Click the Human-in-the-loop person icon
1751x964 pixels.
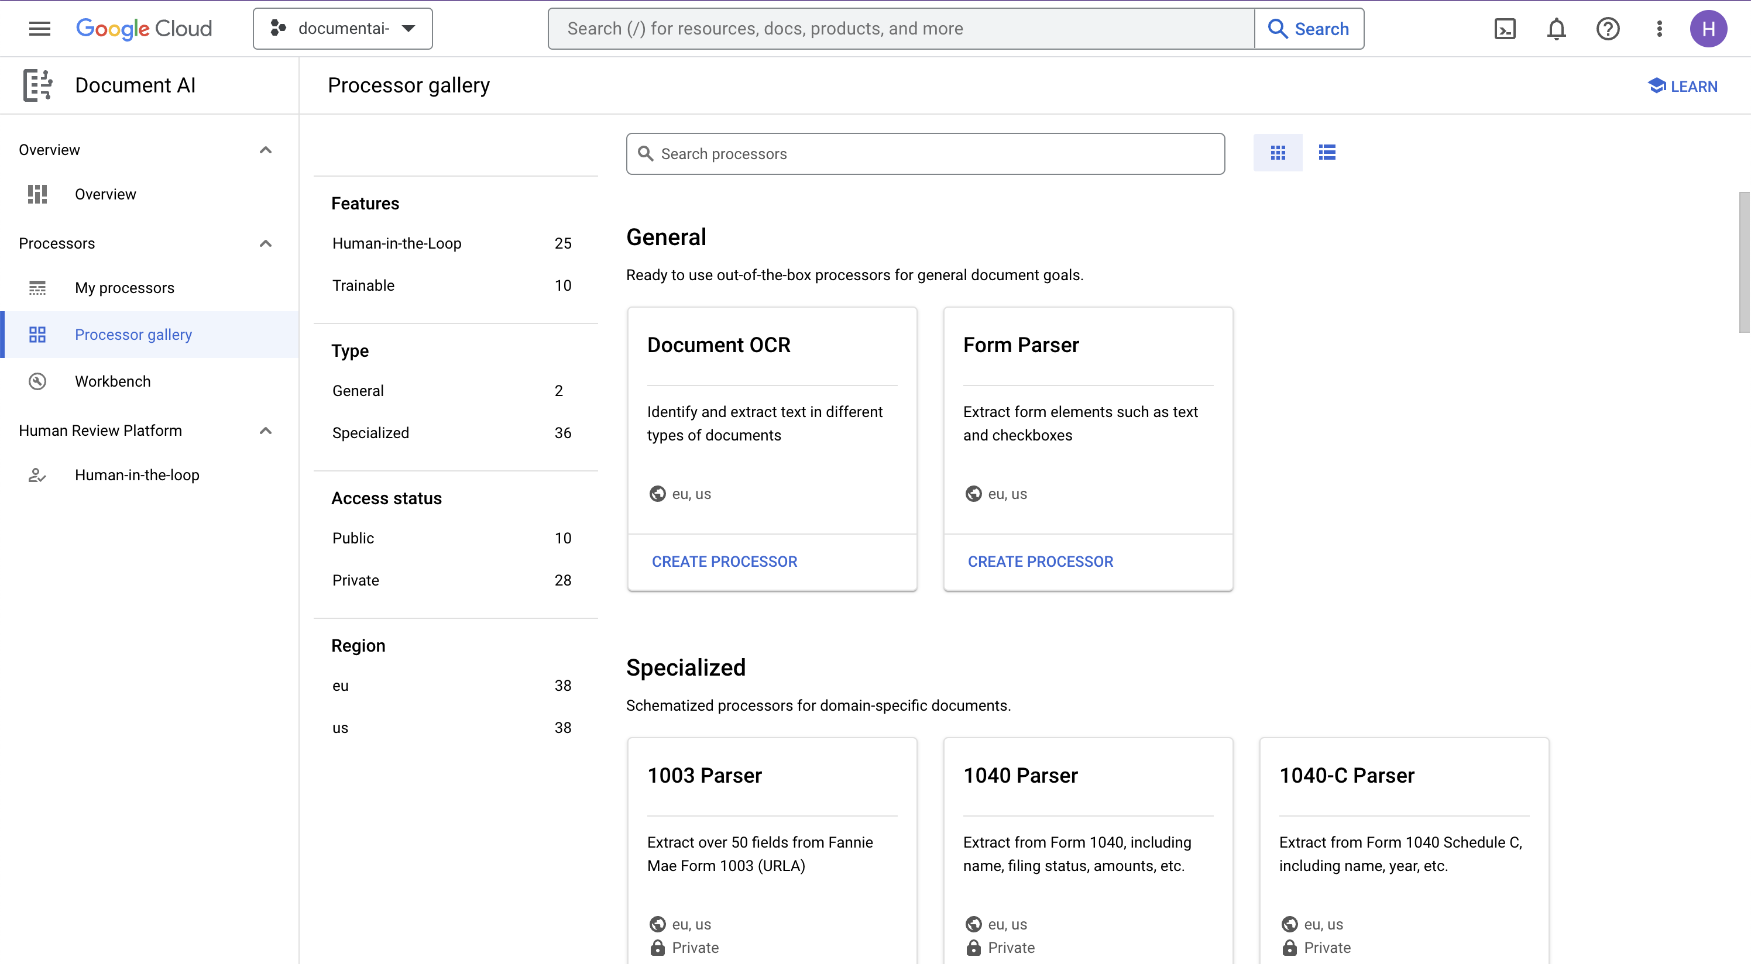[x=36, y=475]
